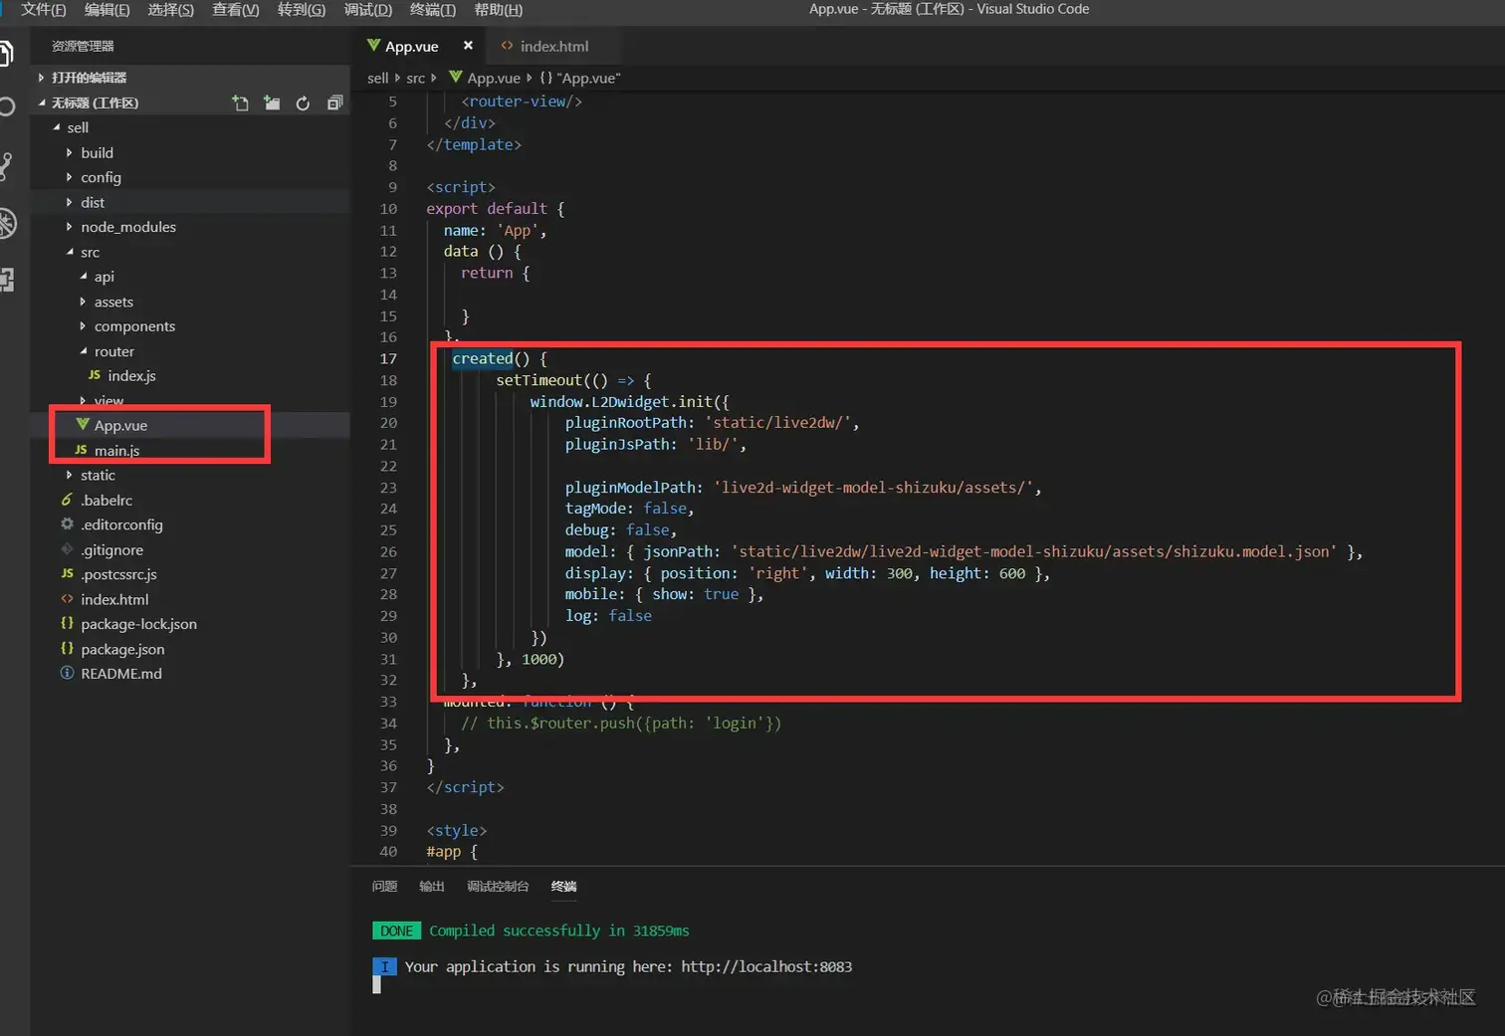Open the 调试(D) menu
The image size is (1505, 1036).
367,9
